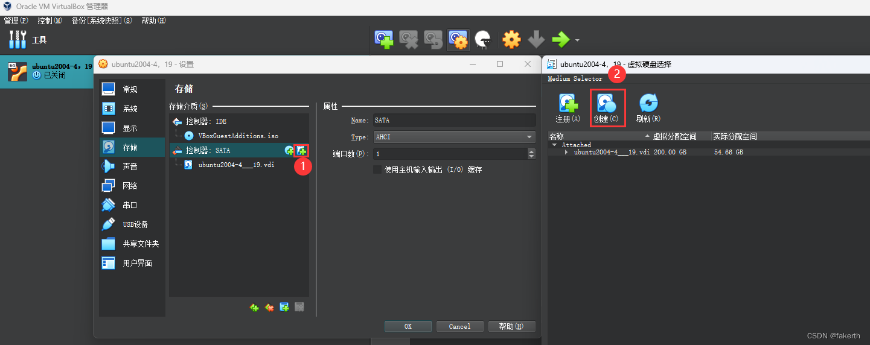Expand ubuntu2004-4___19.vdi row arrow

[566, 152]
